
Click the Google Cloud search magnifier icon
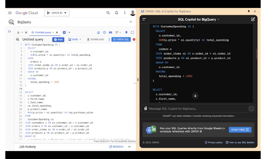tap(108, 13)
